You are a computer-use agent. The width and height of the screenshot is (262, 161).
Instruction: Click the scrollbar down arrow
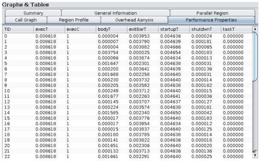255,155
